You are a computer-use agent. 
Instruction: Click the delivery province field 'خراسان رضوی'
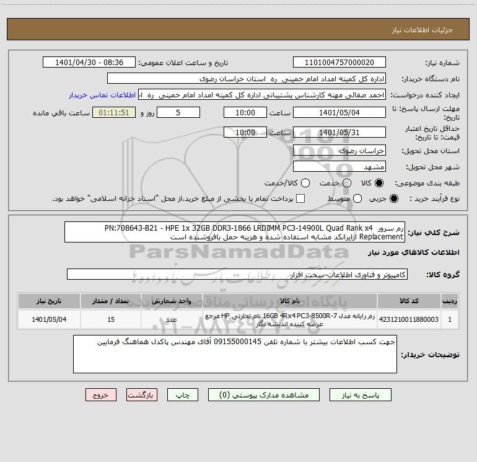(339, 150)
